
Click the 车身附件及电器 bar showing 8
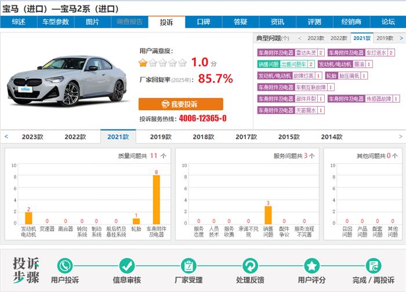pyautogui.click(x=157, y=200)
